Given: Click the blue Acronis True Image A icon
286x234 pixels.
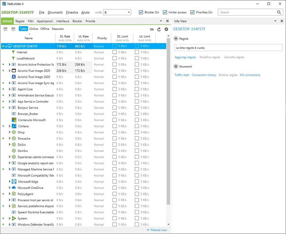Looking at the screenshot, I should [x=14, y=77].
